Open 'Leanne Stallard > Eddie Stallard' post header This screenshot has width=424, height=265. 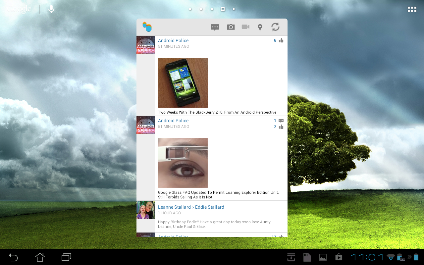coord(191,207)
